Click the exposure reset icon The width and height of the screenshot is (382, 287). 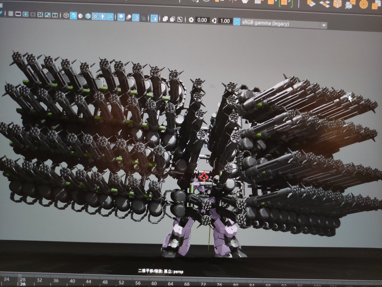pos(191,19)
